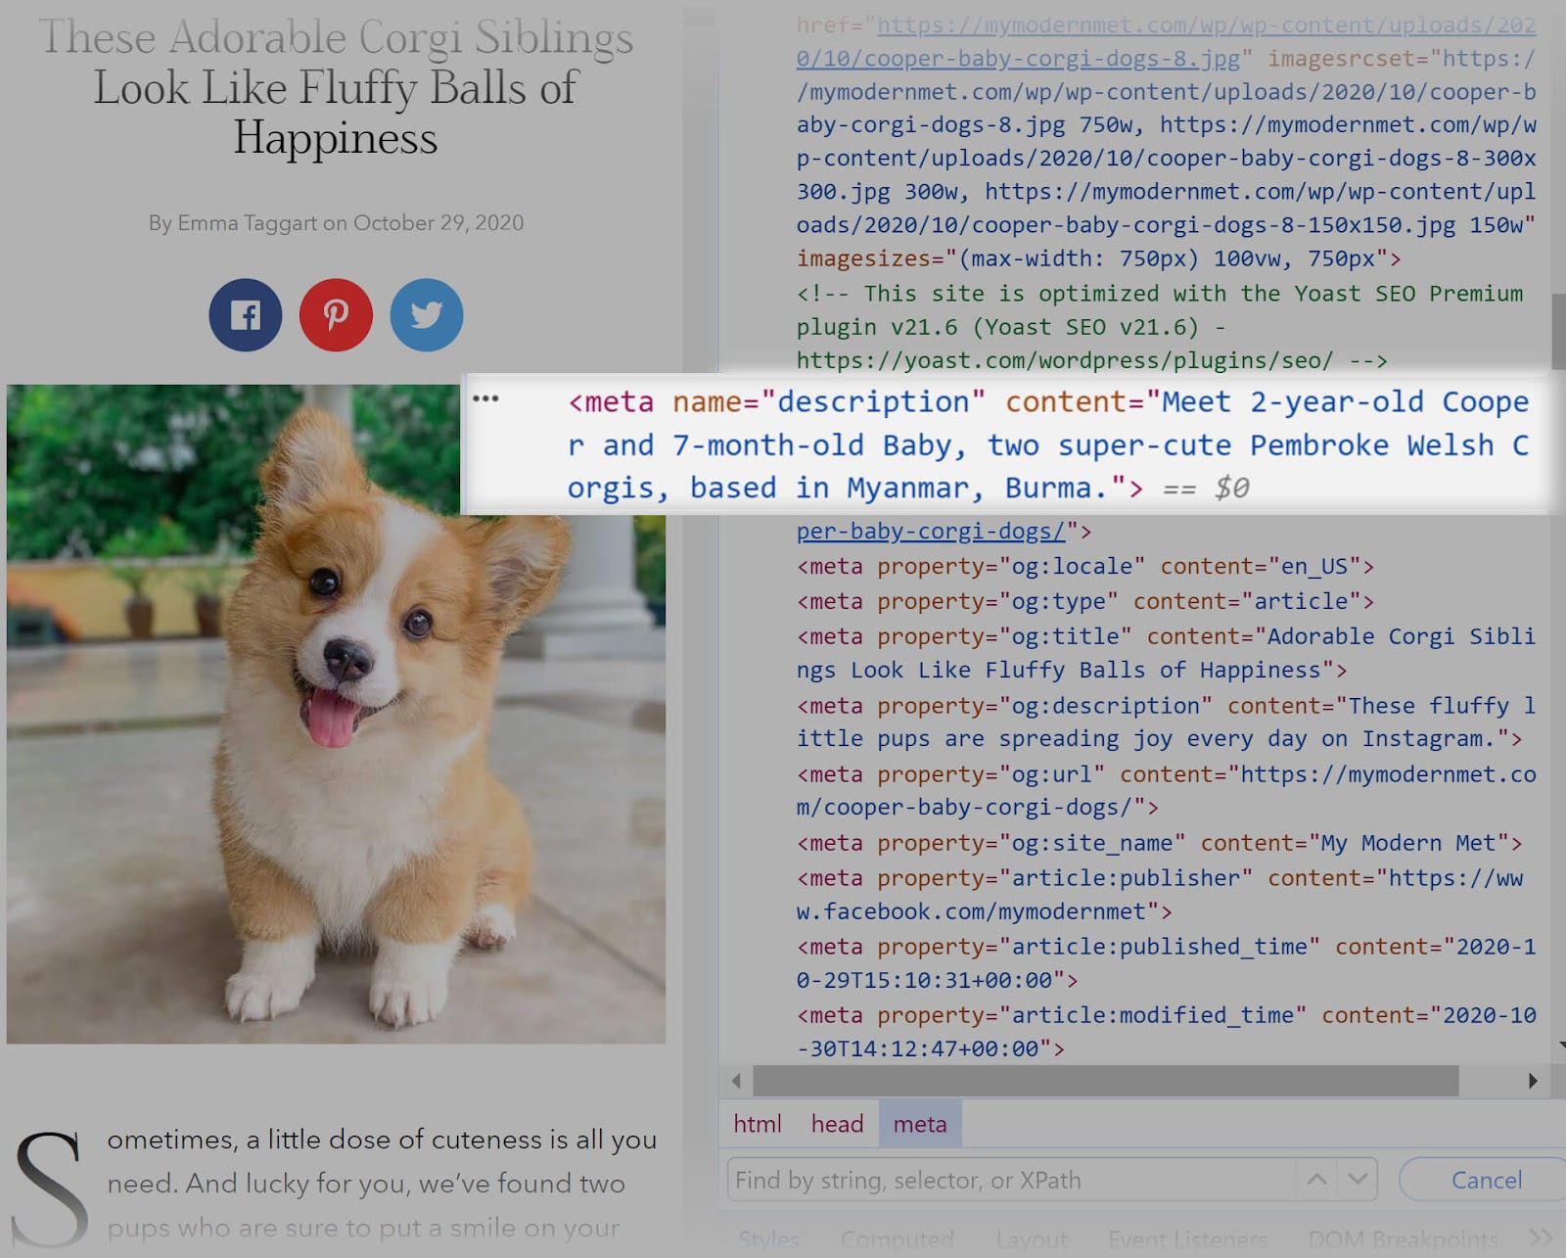The width and height of the screenshot is (1566, 1258).
Task: Select the meta breadcrumb item
Action: [919, 1124]
